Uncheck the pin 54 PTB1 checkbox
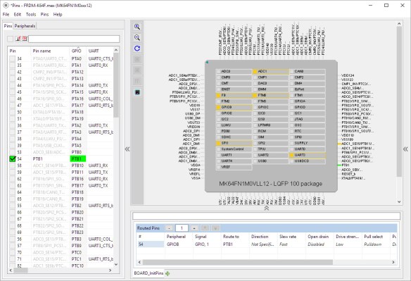 point(13,158)
